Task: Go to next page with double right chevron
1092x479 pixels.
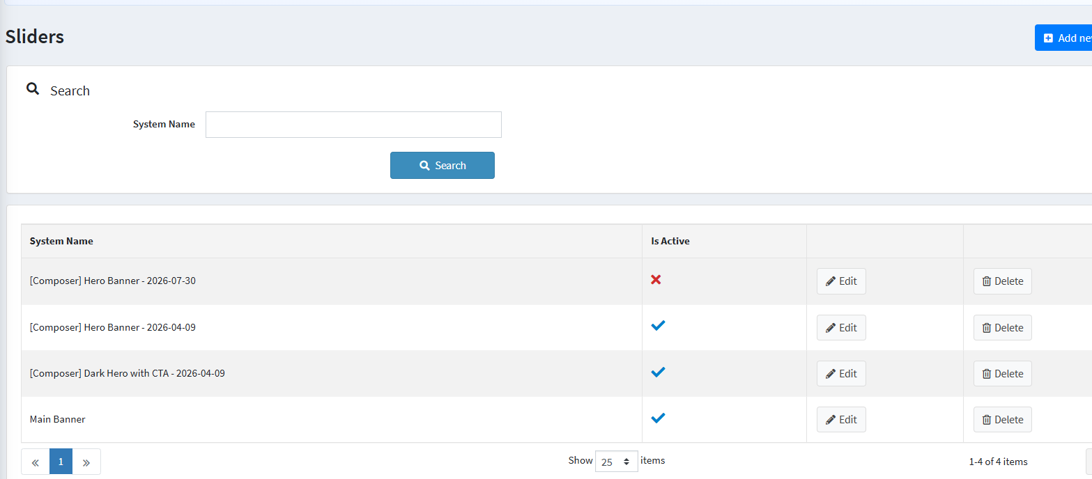Action: (x=86, y=462)
